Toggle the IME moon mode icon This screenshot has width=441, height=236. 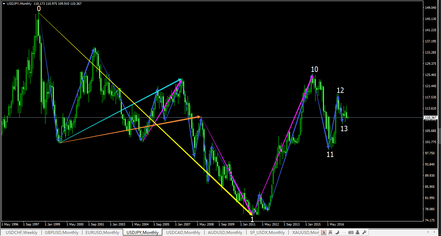pyautogui.click(x=337, y=232)
